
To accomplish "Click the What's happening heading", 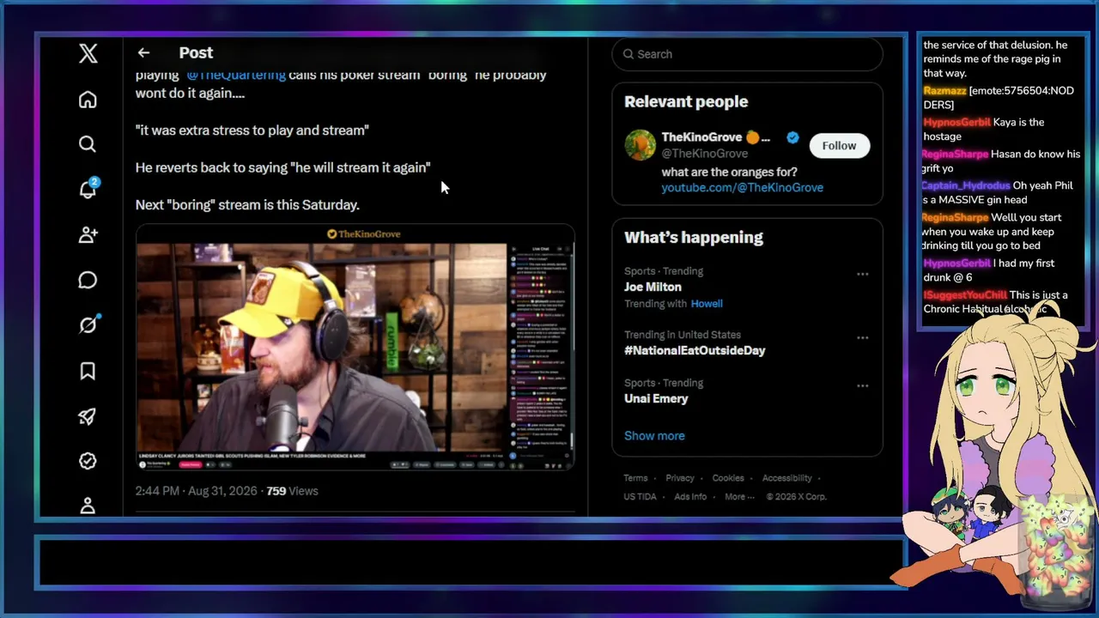I will tap(694, 237).
